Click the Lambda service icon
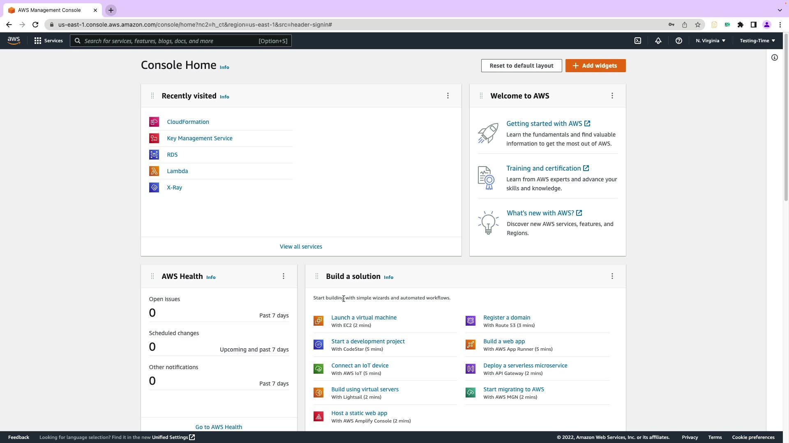 point(154,171)
